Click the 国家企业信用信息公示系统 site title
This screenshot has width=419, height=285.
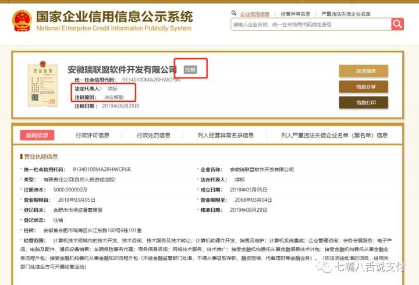[115, 16]
